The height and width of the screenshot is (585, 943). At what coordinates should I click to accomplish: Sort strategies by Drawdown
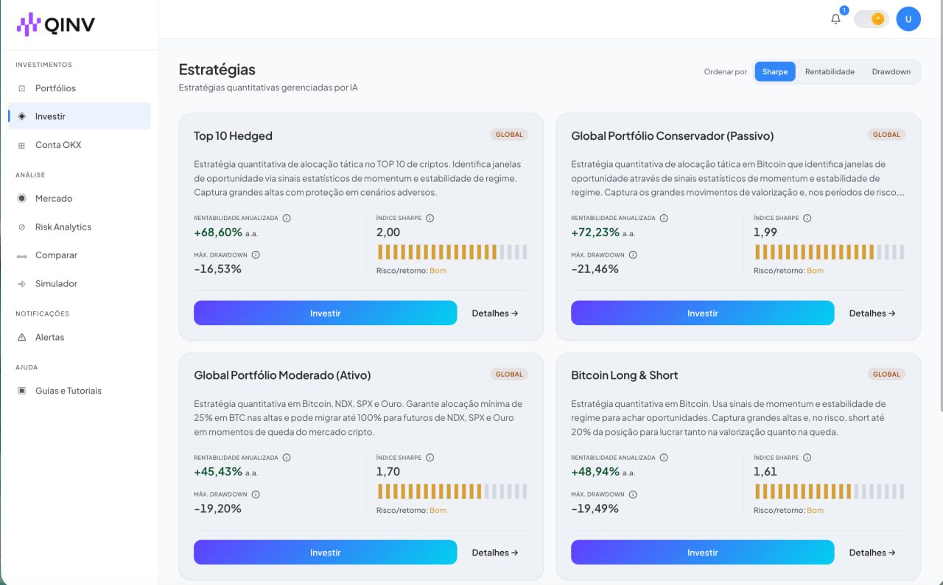click(891, 71)
